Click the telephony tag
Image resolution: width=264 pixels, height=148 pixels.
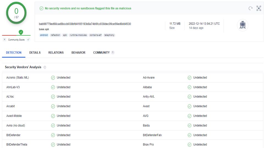click(109, 35)
